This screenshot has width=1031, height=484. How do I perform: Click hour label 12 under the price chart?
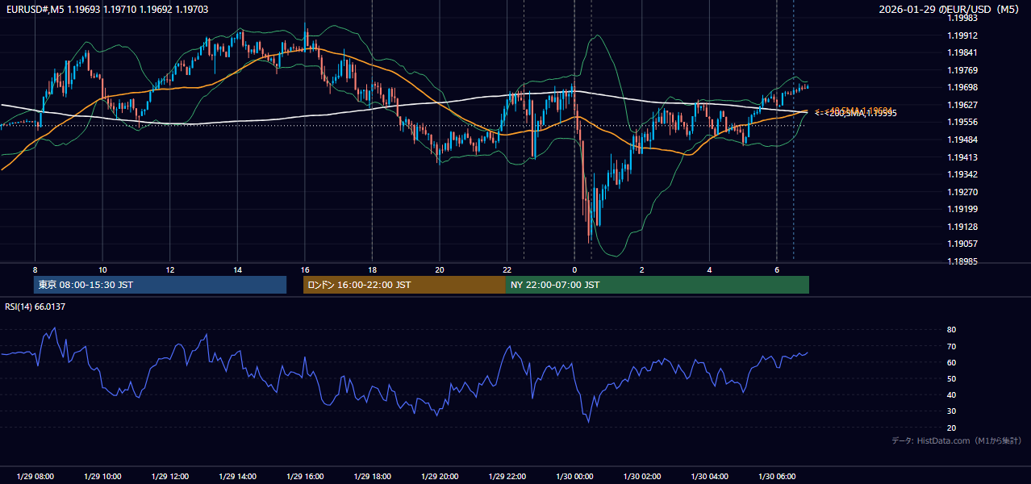pyautogui.click(x=169, y=269)
